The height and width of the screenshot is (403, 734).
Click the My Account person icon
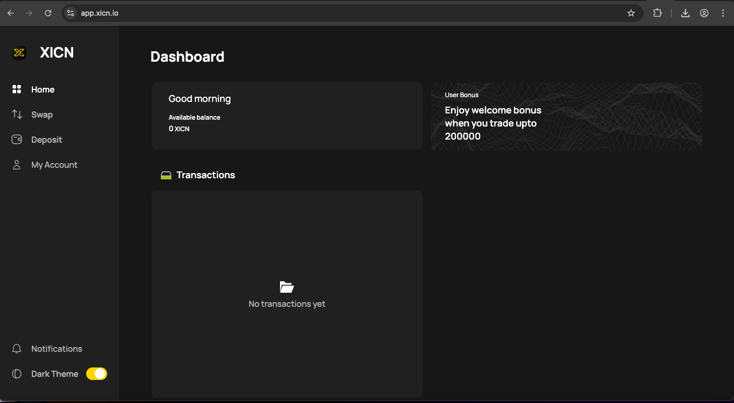pyautogui.click(x=17, y=165)
